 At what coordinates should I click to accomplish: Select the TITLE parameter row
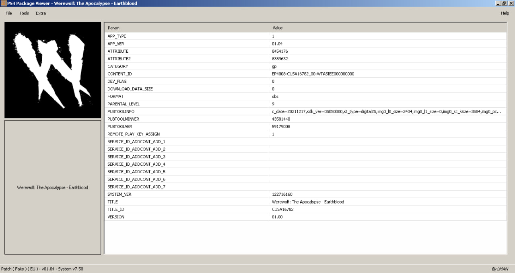click(306, 202)
